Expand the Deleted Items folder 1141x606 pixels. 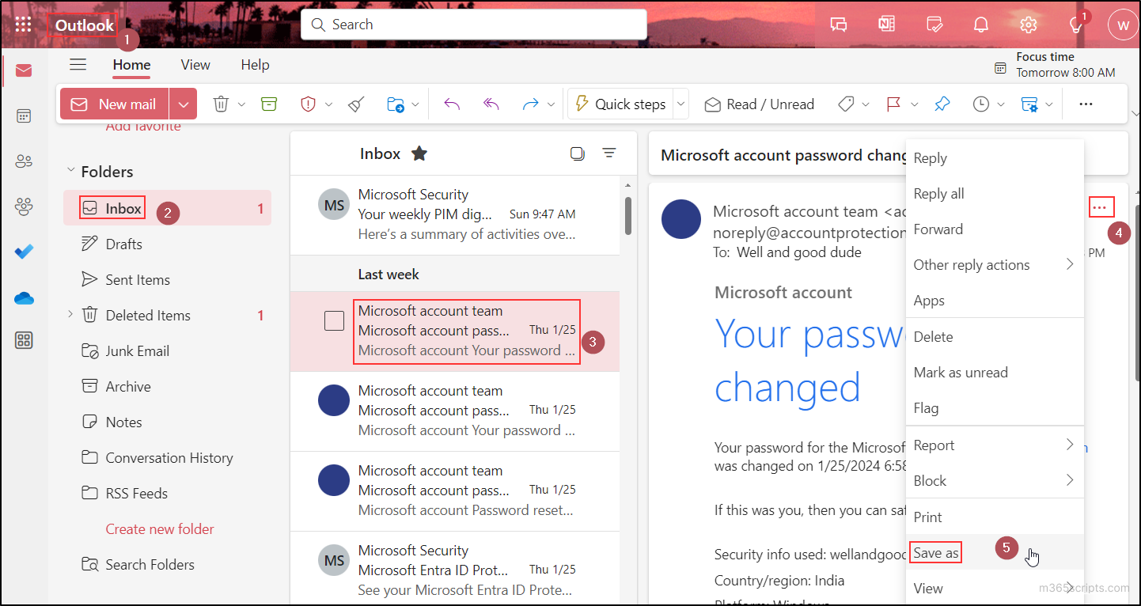pos(70,314)
